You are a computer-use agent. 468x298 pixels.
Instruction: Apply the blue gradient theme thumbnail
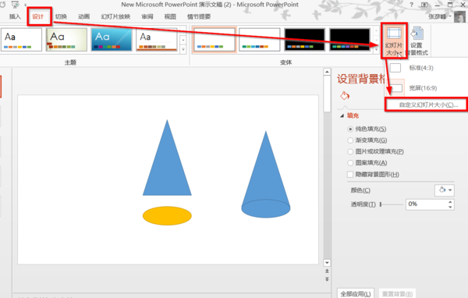point(112,40)
